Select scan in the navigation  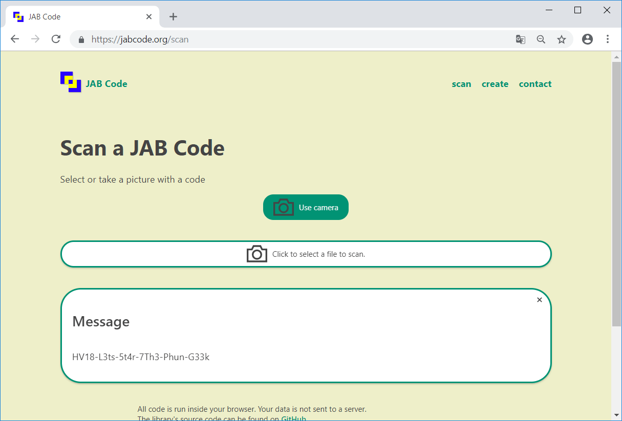[x=461, y=84]
